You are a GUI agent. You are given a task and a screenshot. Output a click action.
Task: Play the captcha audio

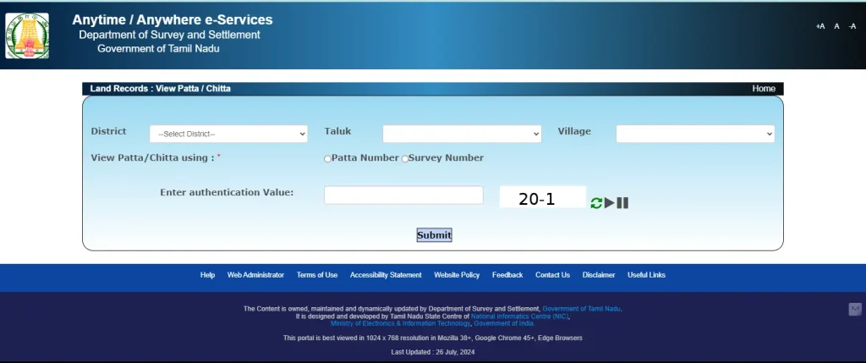click(x=609, y=203)
